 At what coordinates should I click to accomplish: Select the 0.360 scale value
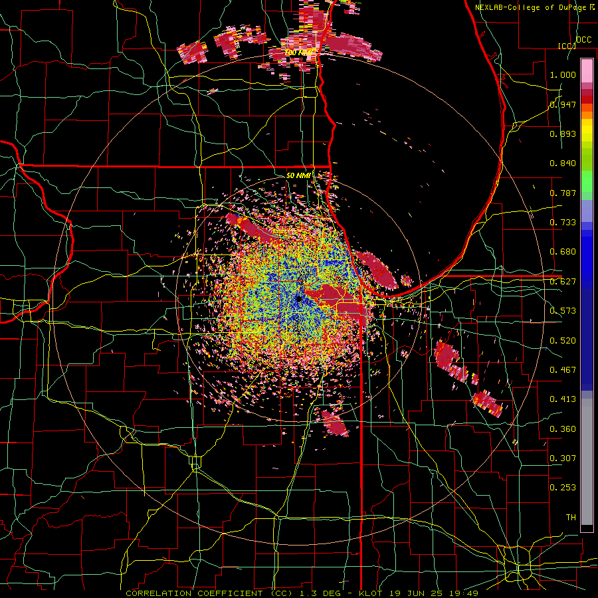pos(563,429)
